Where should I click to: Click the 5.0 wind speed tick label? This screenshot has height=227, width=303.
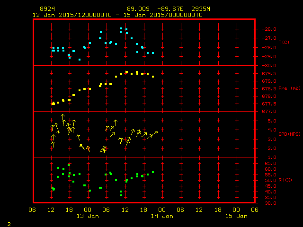coord(272,121)
